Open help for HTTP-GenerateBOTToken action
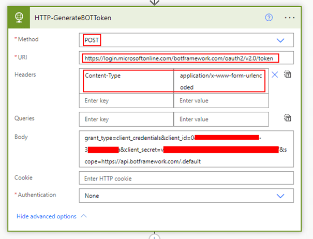This screenshot has width=313, height=239. (269, 18)
